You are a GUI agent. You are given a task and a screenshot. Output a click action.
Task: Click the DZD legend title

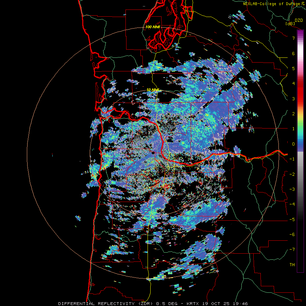[x=299, y=20]
